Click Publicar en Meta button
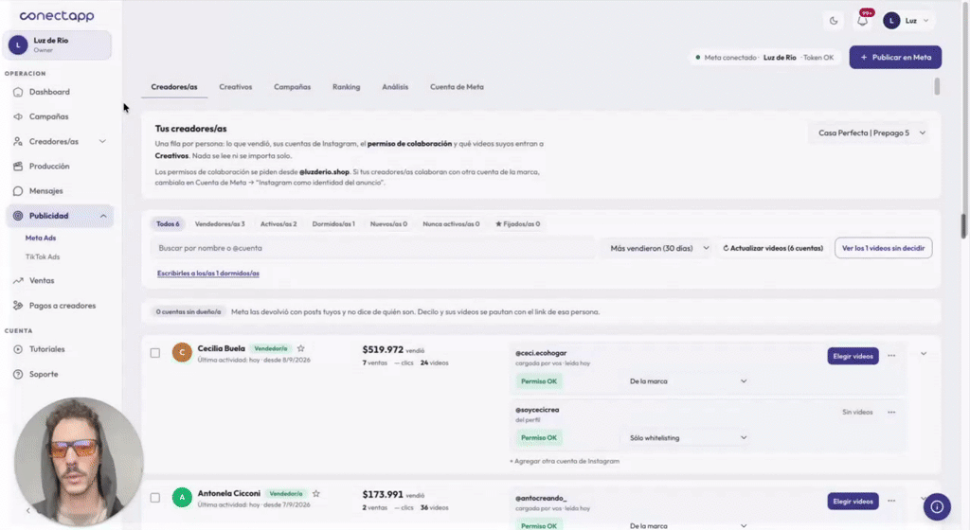The height and width of the screenshot is (530, 970). point(895,58)
